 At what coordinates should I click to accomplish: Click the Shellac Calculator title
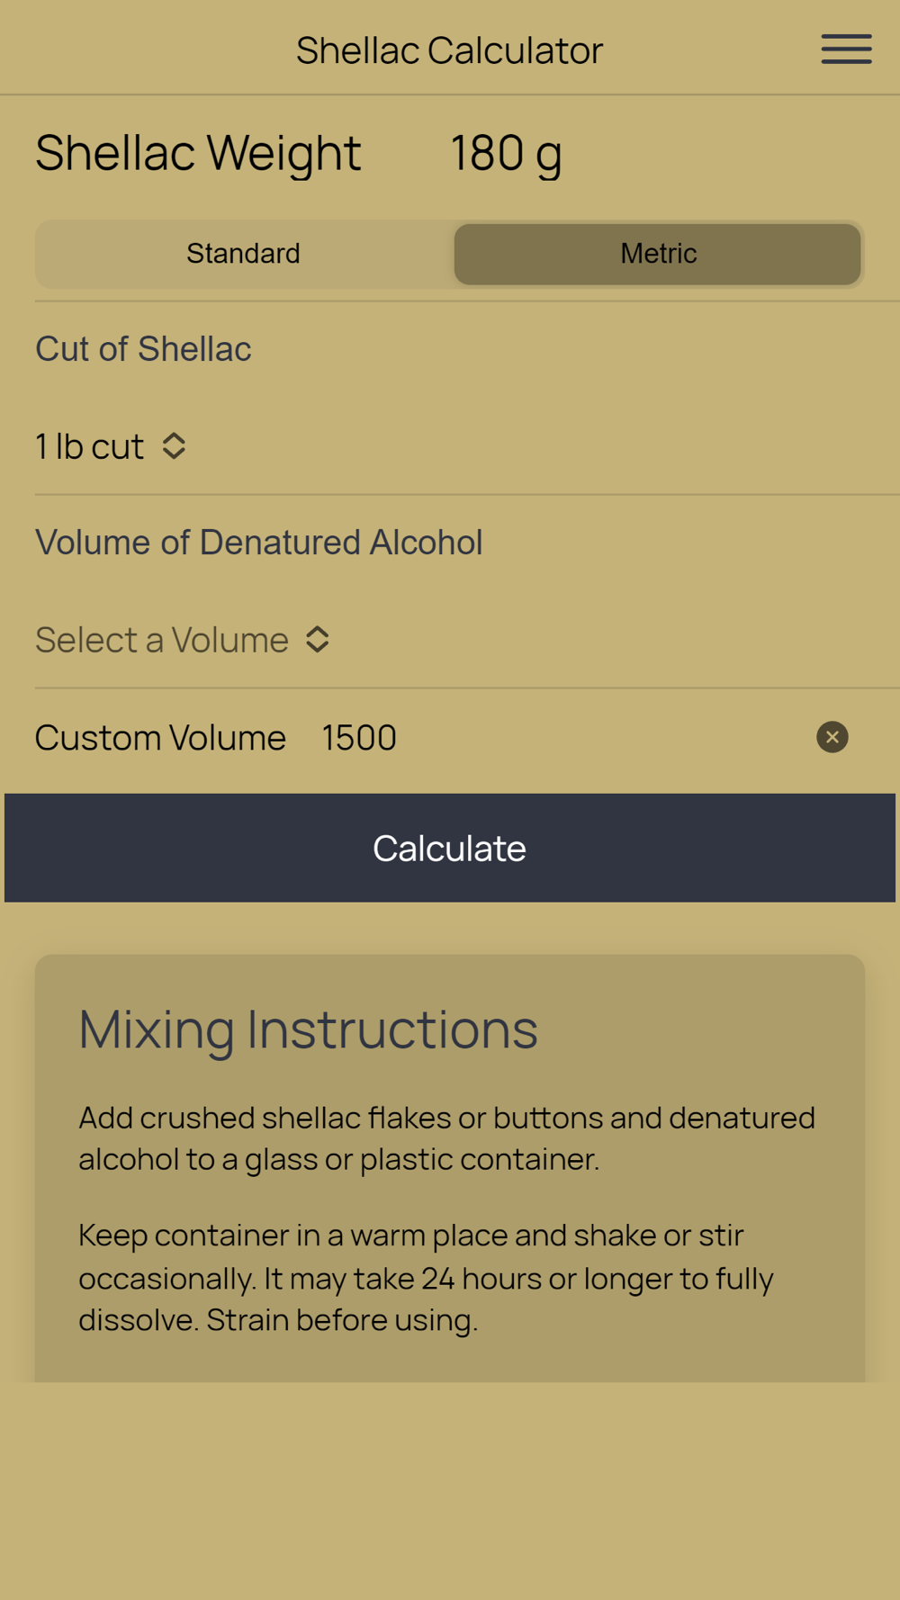pyautogui.click(x=449, y=50)
